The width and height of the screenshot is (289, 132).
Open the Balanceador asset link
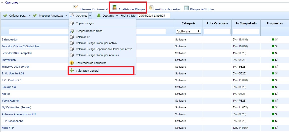[x=10, y=39]
